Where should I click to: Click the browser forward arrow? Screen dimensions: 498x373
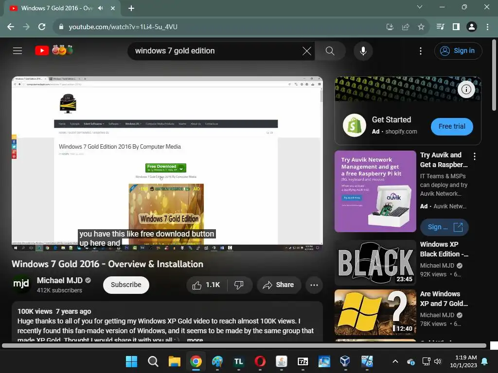point(26,27)
